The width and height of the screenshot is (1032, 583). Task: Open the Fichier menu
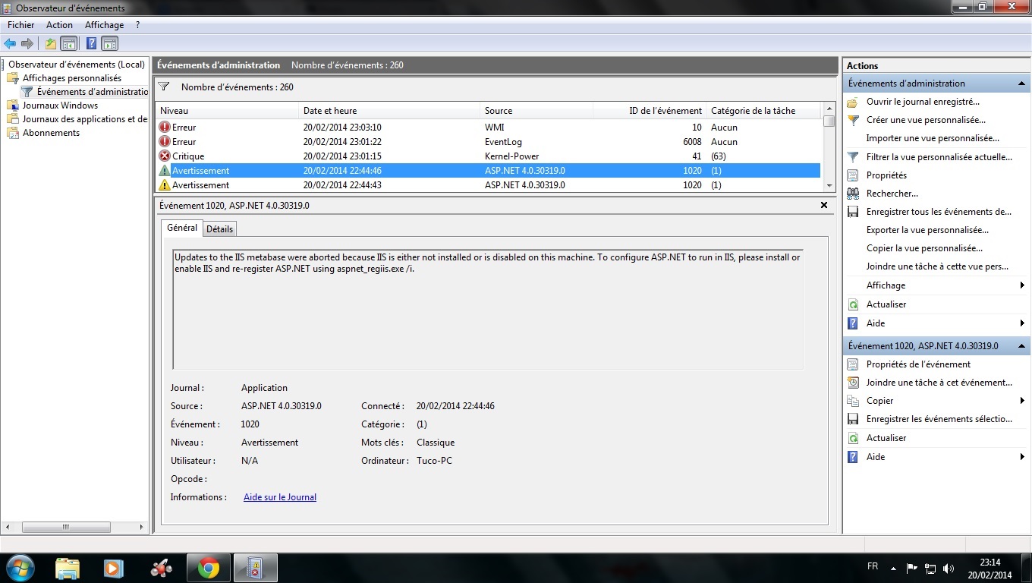pos(21,25)
